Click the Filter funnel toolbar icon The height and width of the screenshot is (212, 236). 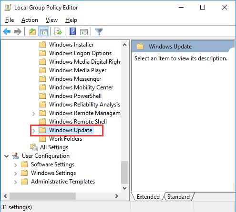tap(99, 32)
